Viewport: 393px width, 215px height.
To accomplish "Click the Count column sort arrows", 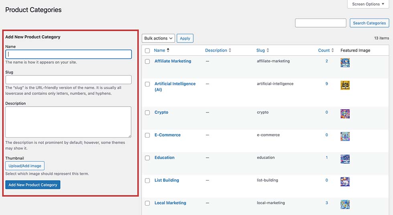I will point(332,50).
